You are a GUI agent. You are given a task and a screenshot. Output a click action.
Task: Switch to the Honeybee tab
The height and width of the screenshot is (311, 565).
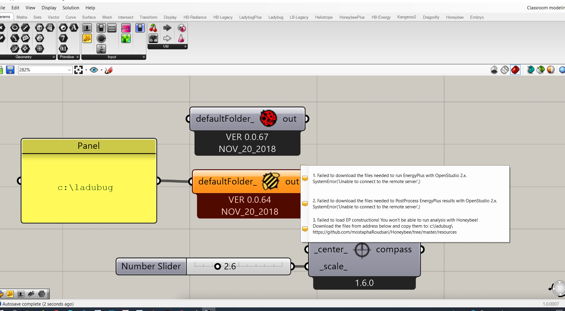tap(455, 17)
